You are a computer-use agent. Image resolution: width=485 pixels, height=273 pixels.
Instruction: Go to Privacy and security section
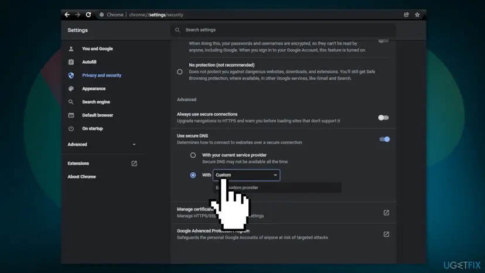pyautogui.click(x=102, y=75)
